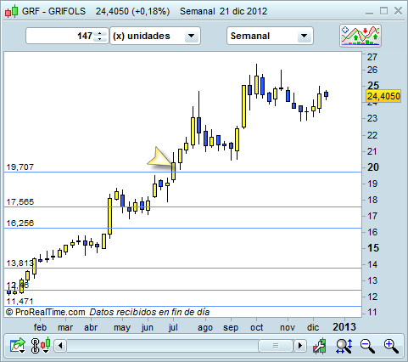The image size is (408, 362).
Task: Click the 2013 label on time axis
Action: (344, 327)
